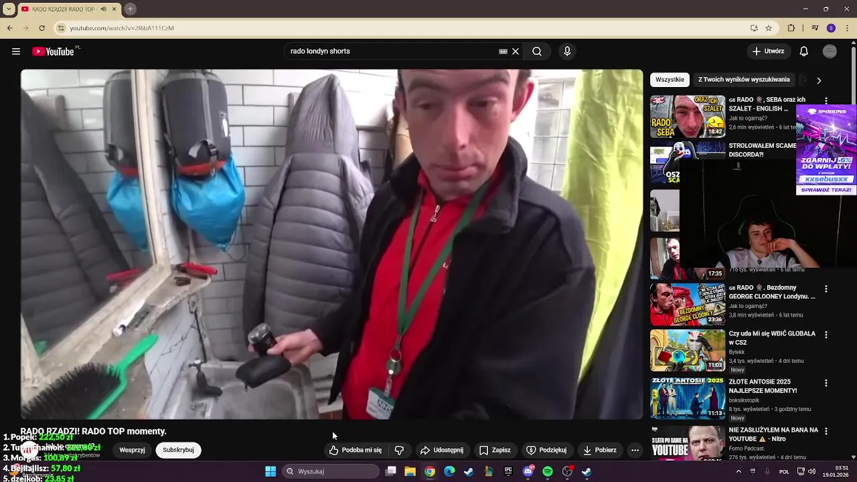Viewport: 857px width, 482px height.
Task: Open the YouTube hamburger guide menu
Action: [x=16, y=52]
